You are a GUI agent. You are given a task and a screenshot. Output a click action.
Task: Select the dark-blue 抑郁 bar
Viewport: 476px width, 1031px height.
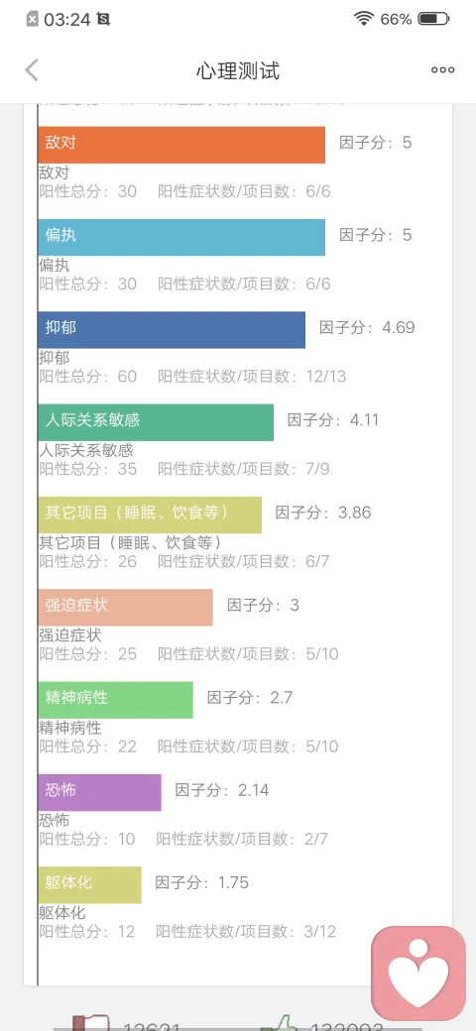pos(172,330)
